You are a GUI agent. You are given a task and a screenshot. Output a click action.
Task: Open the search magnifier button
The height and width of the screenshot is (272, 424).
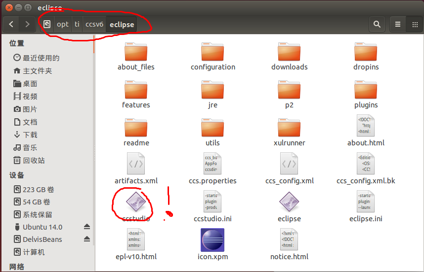[x=377, y=24]
